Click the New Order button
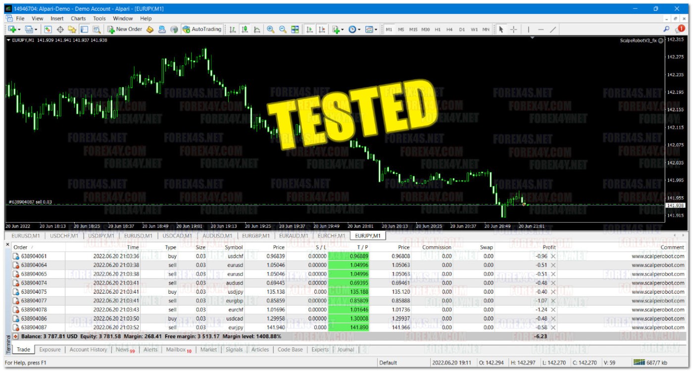The image size is (693, 371). (x=125, y=29)
